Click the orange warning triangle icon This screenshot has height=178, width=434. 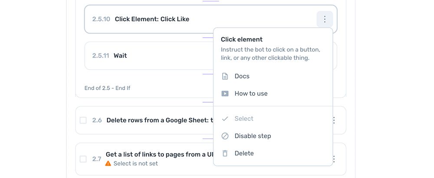(108, 163)
